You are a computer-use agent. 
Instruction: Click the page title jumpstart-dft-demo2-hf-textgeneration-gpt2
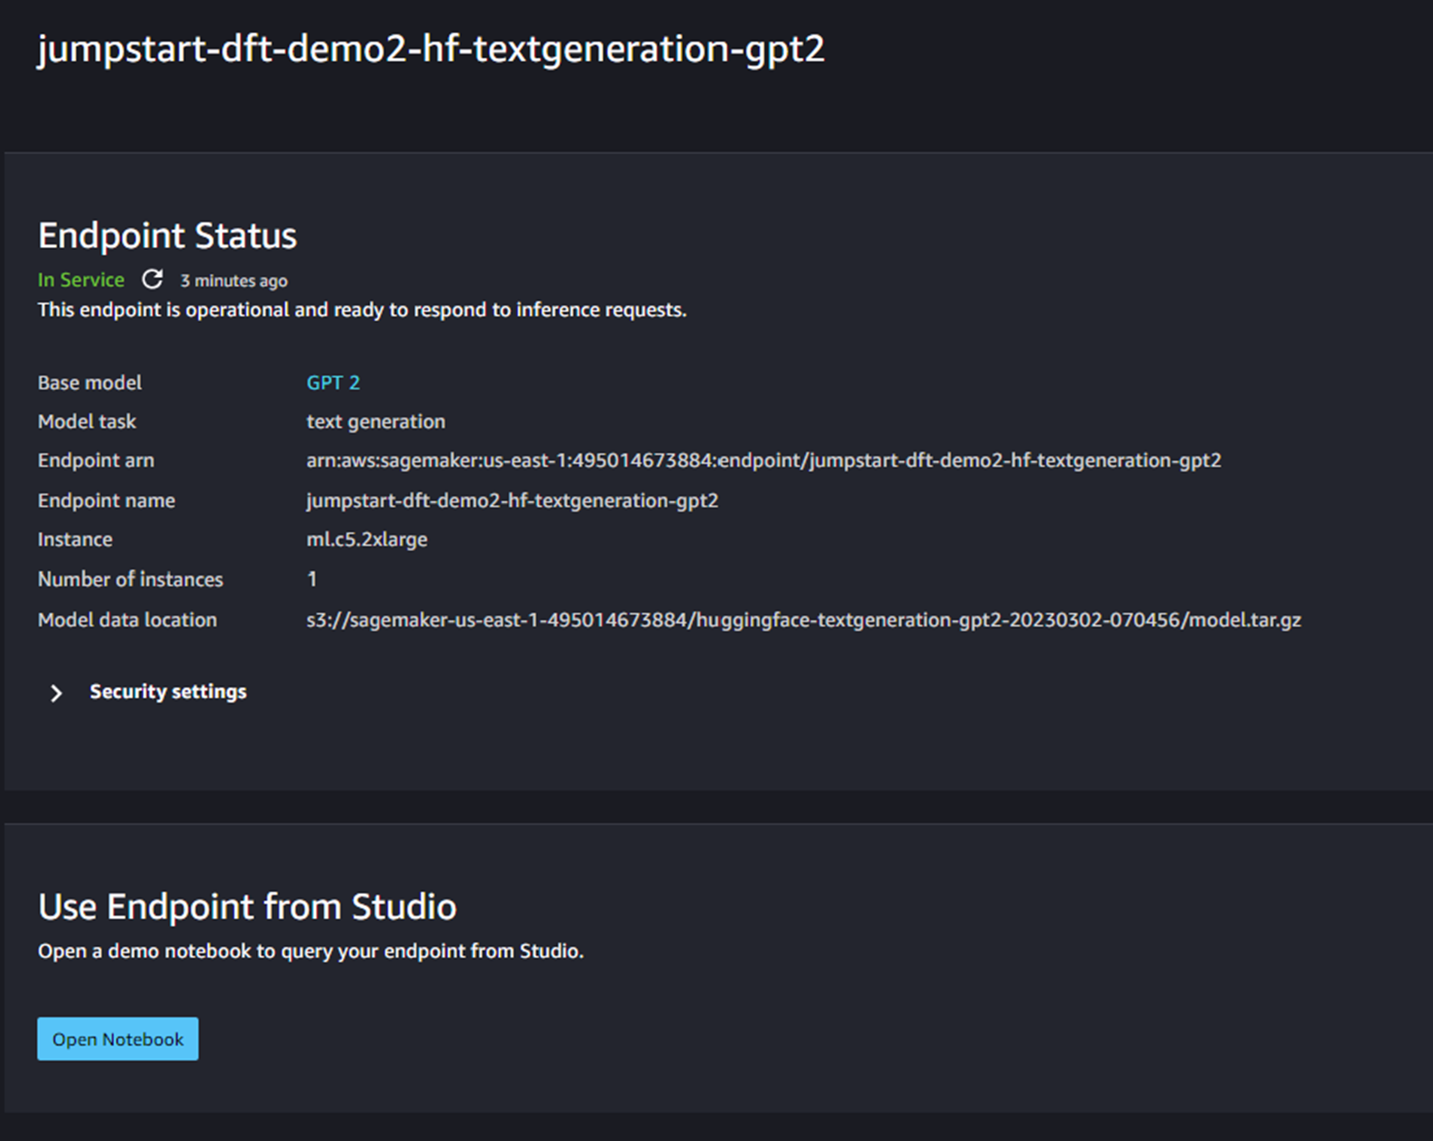point(431,49)
